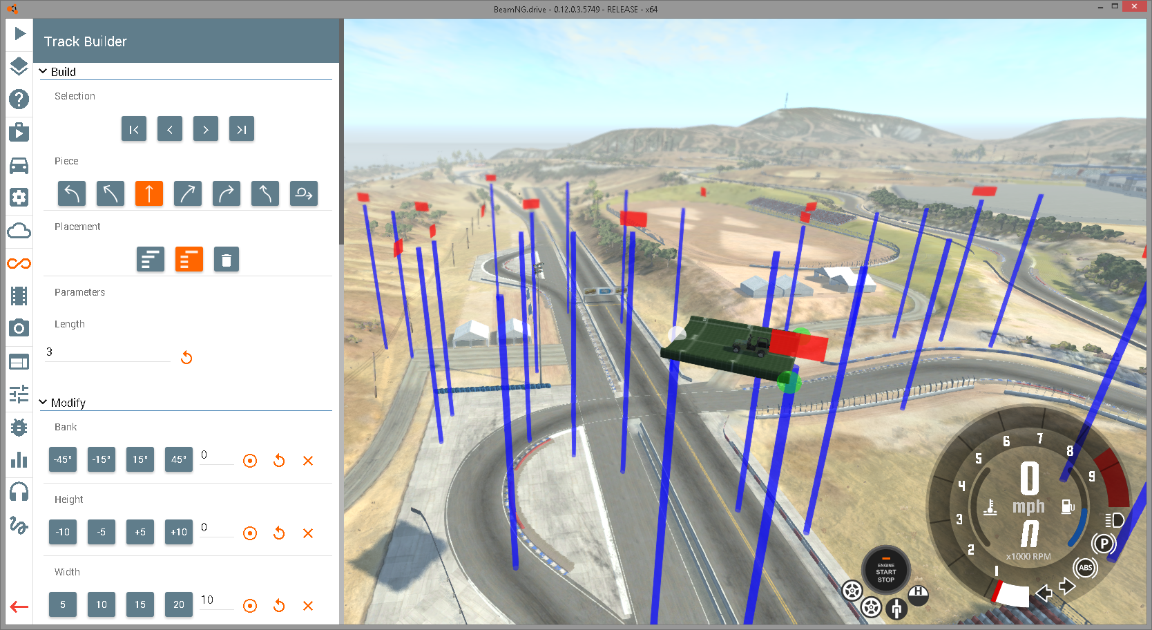Open the performance bar chart icon
The image size is (1152, 630).
tap(19, 459)
